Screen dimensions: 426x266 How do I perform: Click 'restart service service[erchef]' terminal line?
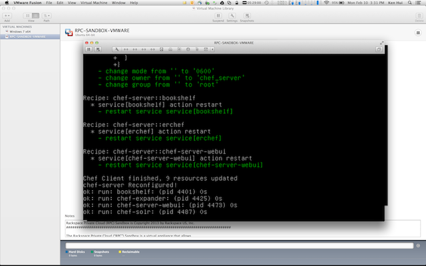[163, 138]
